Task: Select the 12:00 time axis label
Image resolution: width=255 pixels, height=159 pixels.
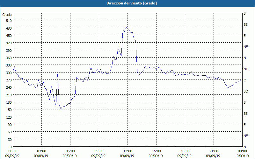Action: pos(128,151)
